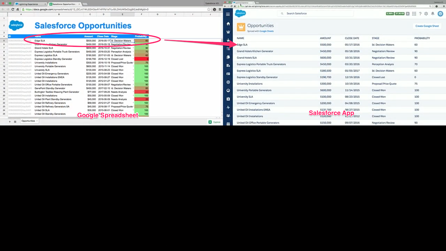
Task: Select row 10 header in spreadsheet
Action: 4,59
